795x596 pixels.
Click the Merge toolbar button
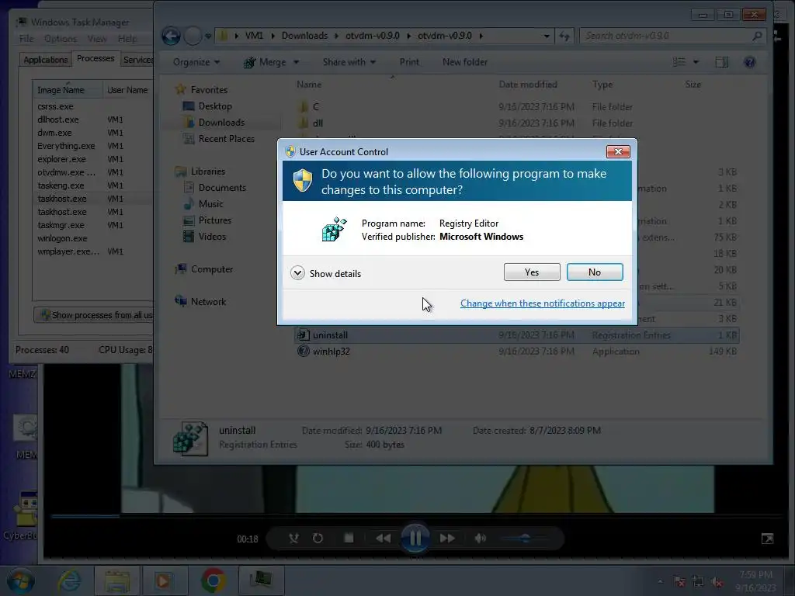coord(266,62)
